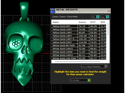The image size is (125, 93).
Task: Click the 116.50 grams value
Action: pyautogui.click(x=83, y=42)
